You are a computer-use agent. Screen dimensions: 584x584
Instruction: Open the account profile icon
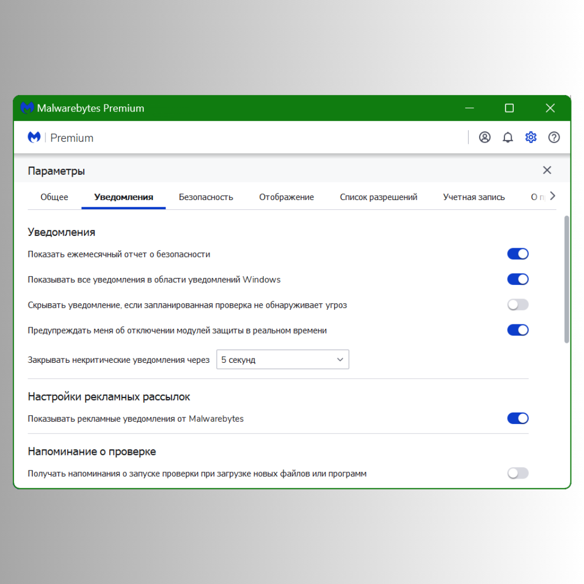click(x=485, y=137)
